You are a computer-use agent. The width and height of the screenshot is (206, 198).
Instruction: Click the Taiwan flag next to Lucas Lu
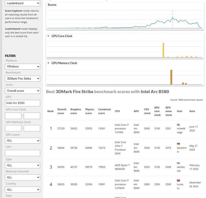pyautogui.click(x=178, y=181)
